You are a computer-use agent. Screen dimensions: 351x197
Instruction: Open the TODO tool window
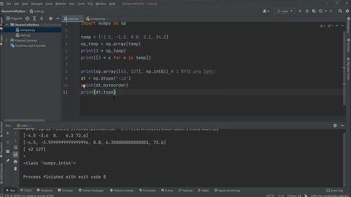(26, 190)
